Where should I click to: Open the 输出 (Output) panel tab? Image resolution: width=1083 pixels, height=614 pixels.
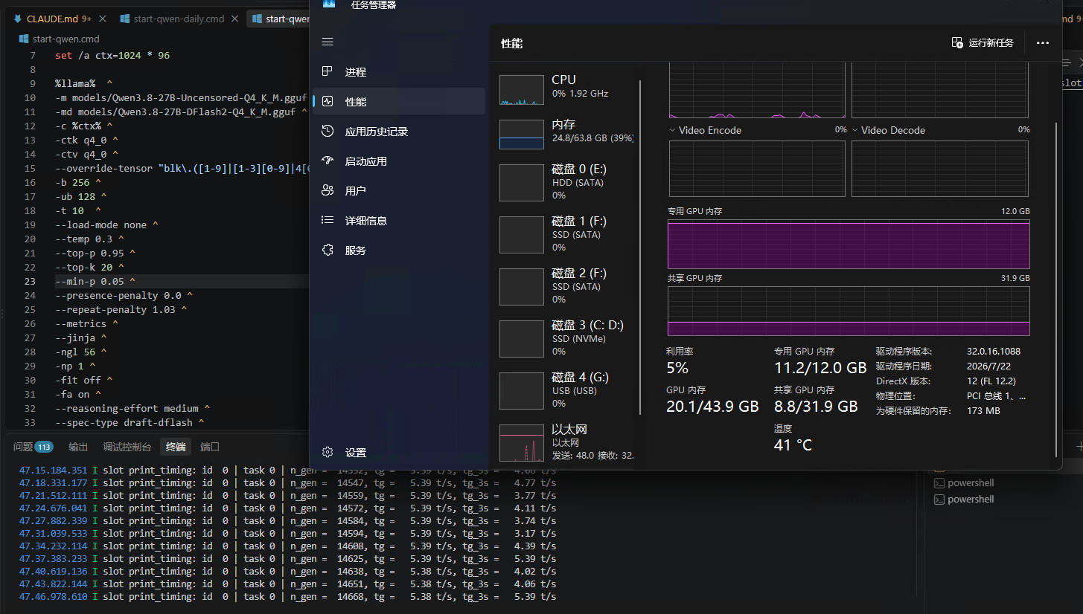click(78, 447)
